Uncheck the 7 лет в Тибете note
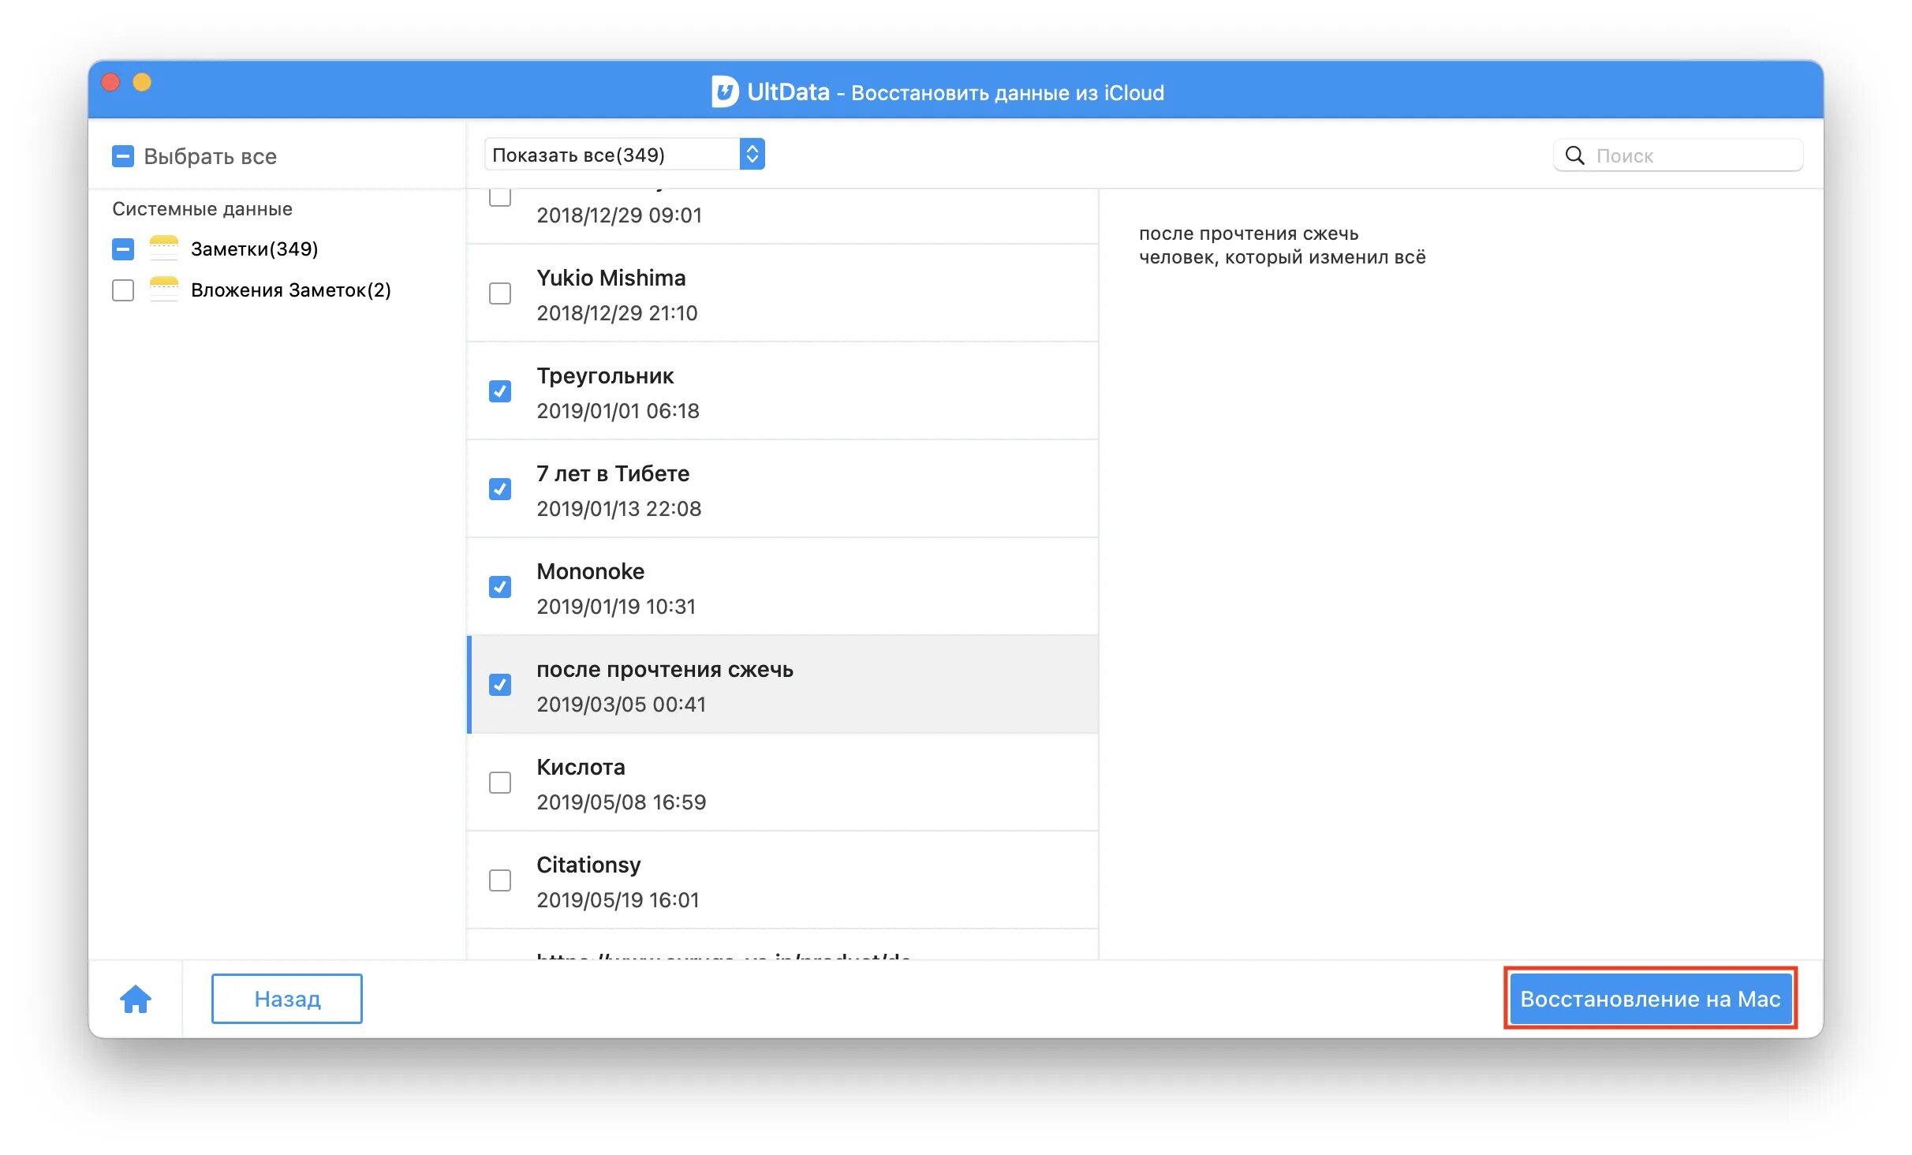1912x1155 pixels. click(500, 489)
